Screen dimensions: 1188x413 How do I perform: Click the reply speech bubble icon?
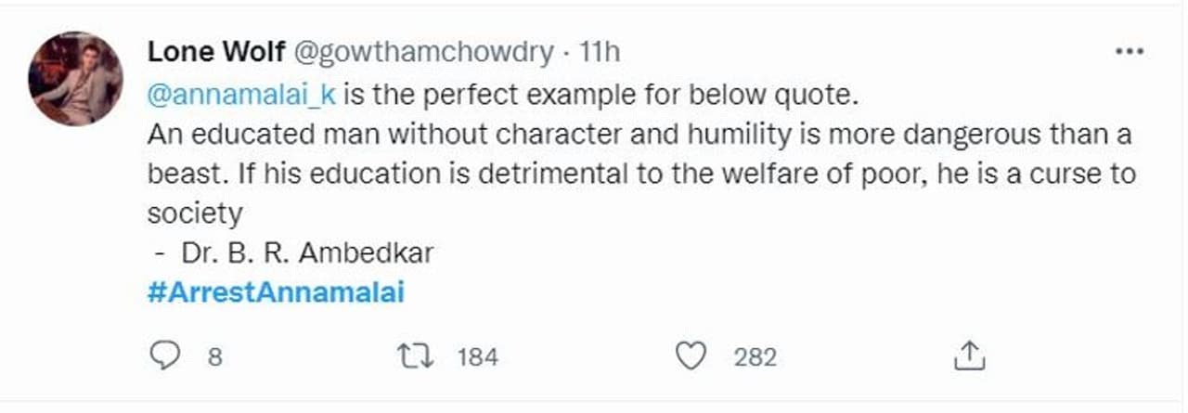(x=163, y=355)
